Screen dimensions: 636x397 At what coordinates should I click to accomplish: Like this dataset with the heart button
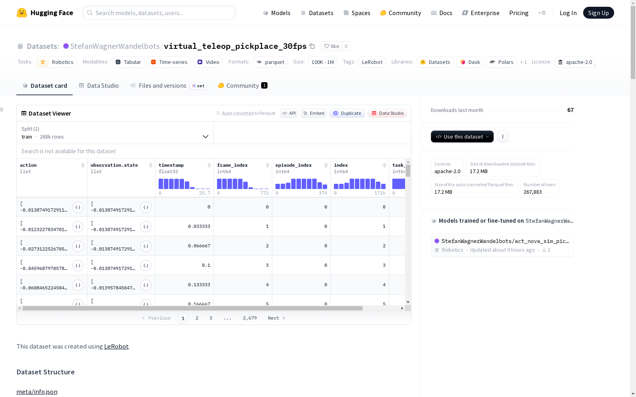(x=332, y=46)
